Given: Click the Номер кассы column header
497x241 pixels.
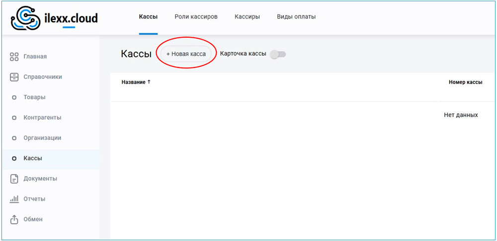Looking at the screenshot, I should (x=465, y=82).
